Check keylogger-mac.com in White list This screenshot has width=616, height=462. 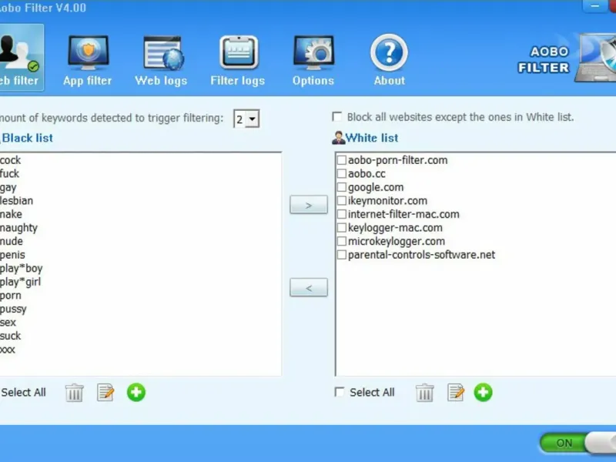coord(342,228)
